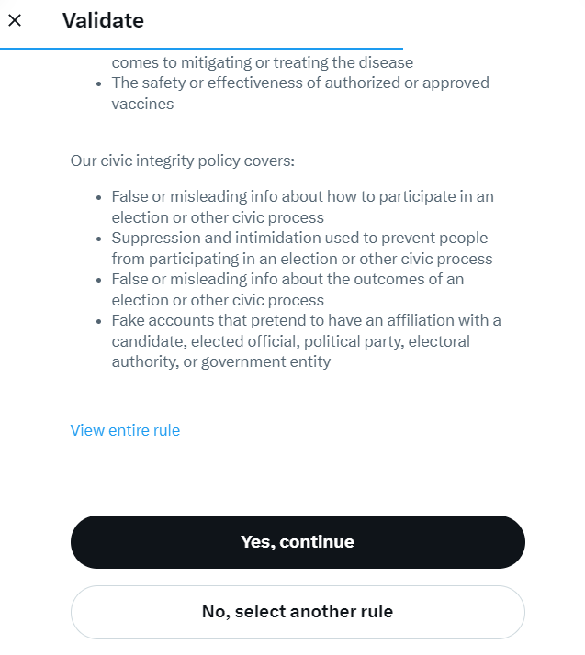Click the bullet dot before "Fake accounts"
The width and height of the screenshot is (585, 655).
(100, 322)
